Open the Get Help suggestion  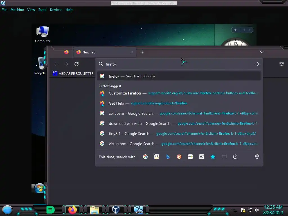(x=179, y=103)
